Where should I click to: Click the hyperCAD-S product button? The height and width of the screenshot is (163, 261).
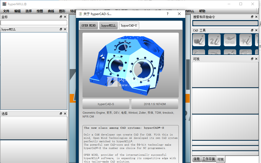pyautogui.click(x=106, y=104)
